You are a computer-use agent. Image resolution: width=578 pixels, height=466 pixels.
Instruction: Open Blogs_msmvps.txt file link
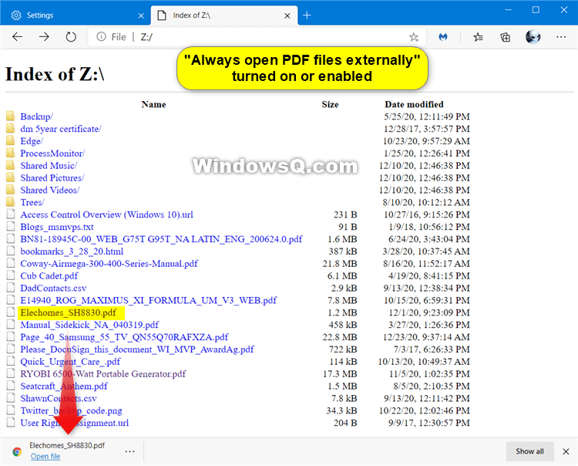(57, 227)
